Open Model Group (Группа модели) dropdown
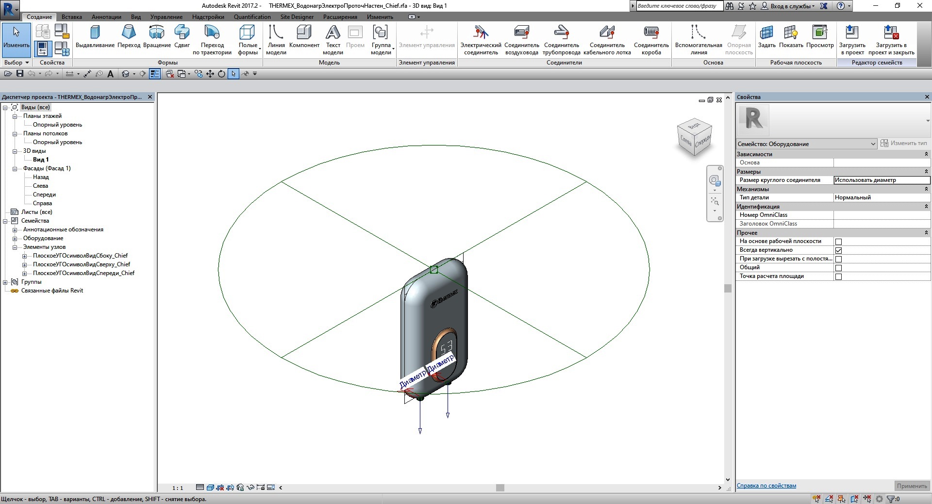The width and height of the screenshot is (932, 504). click(382, 40)
